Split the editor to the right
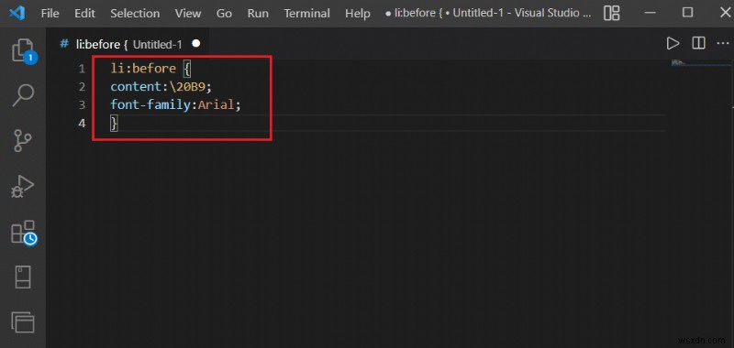 pos(698,43)
